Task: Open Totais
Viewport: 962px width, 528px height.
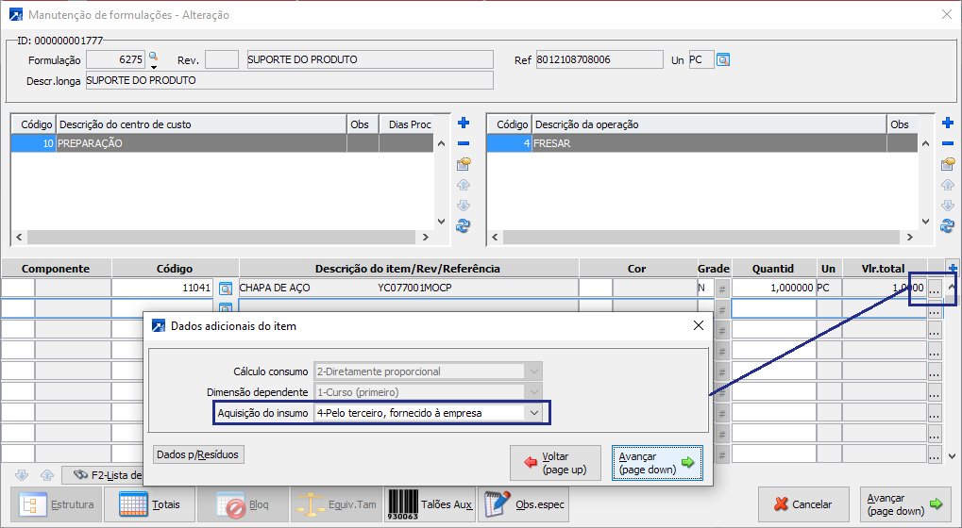Action: tap(150, 504)
